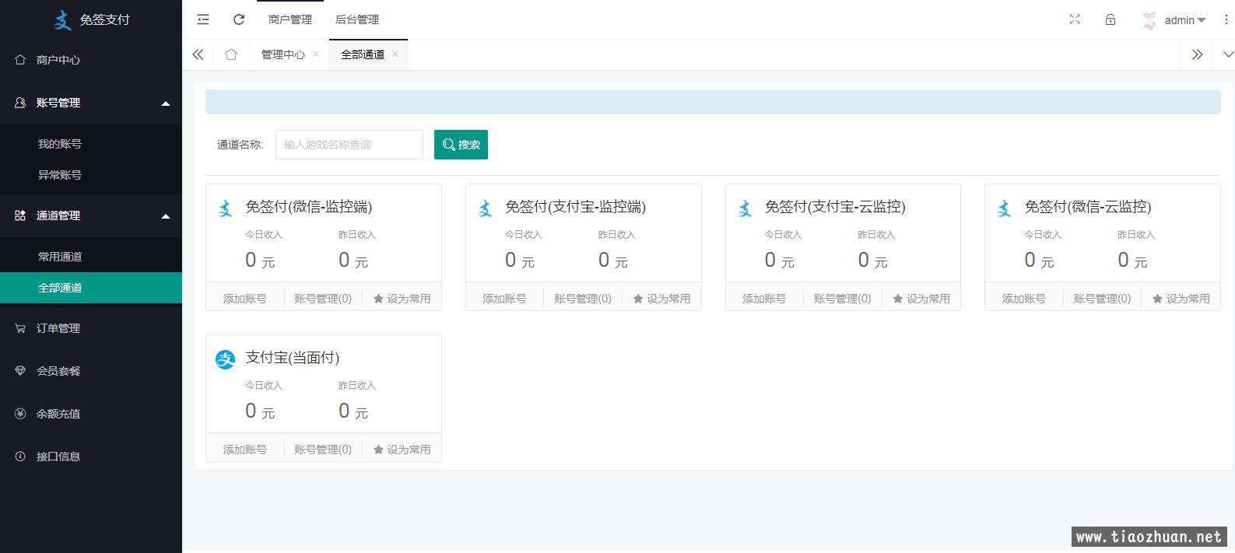
Task: Click the green 搜索 button
Action: [x=461, y=145]
